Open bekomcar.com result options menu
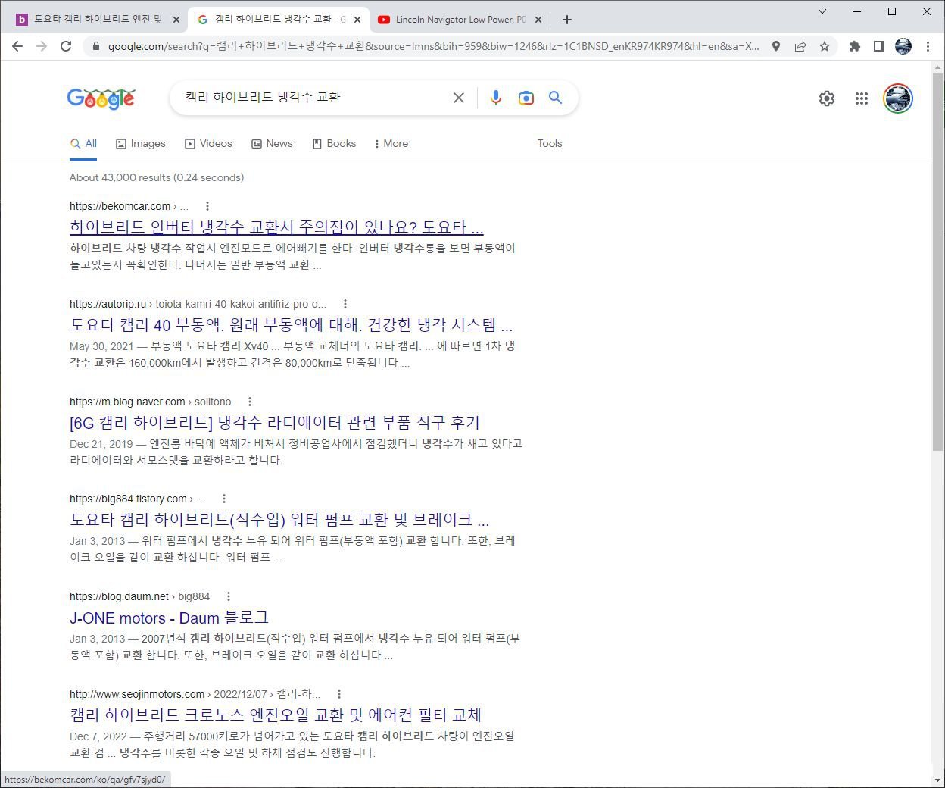This screenshot has height=788, width=945. pos(207,206)
